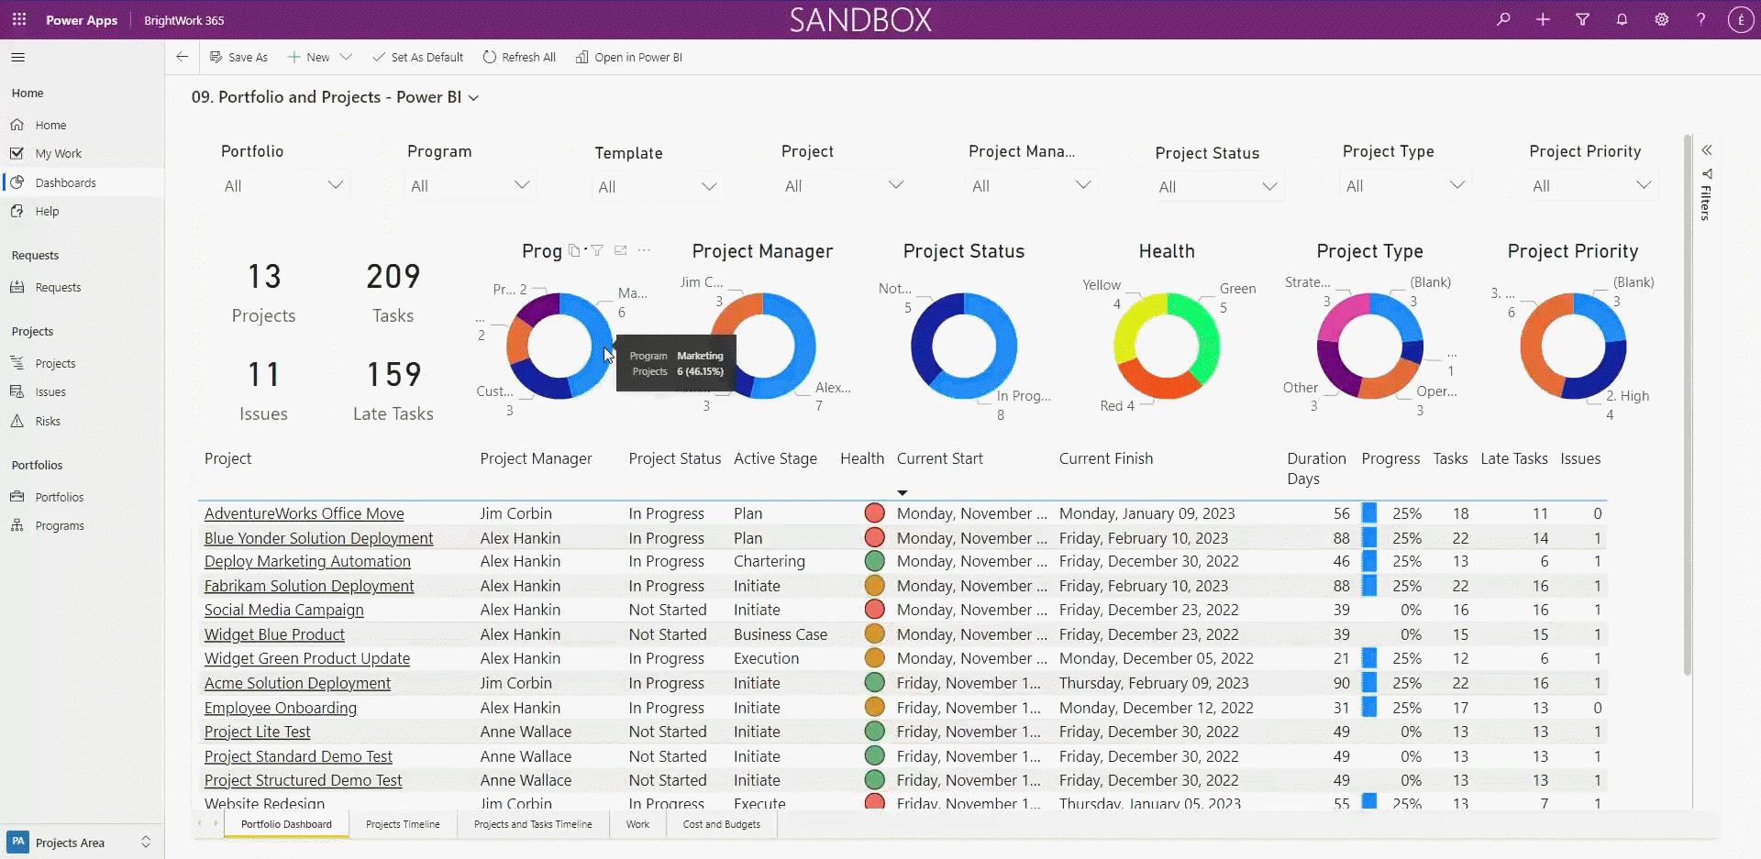This screenshot has height=859, width=1761.
Task: Open AdventureWorks Office Move project link
Action: tap(304, 513)
